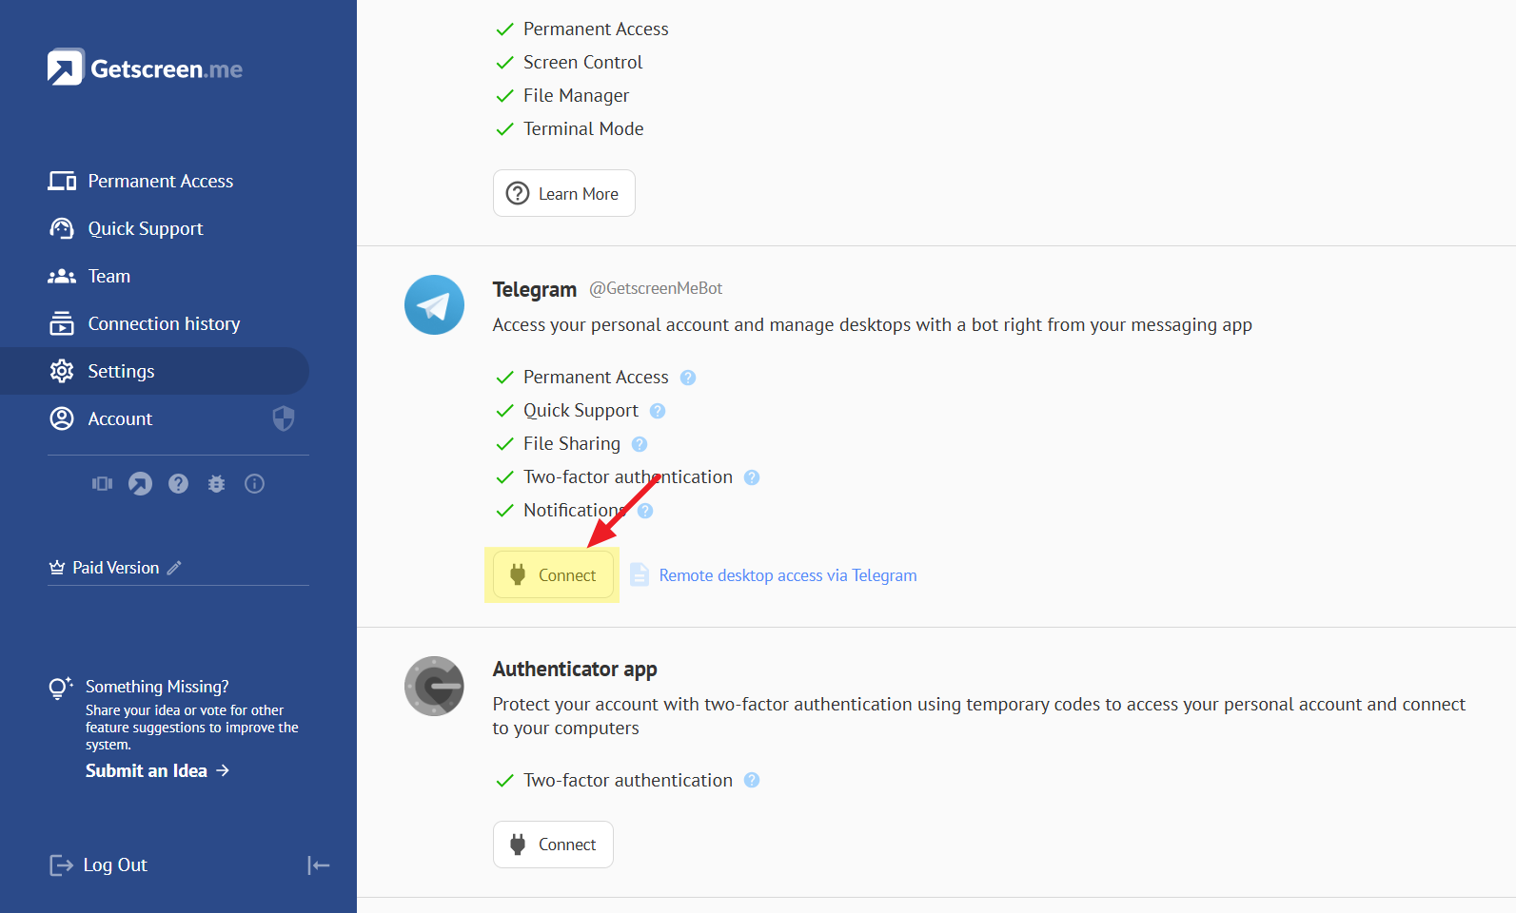This screenshot has width=1516, height=913.
Task: Open Remote desktop access via Telegram link
Action: pyautogui.click(x=787, y=575)
